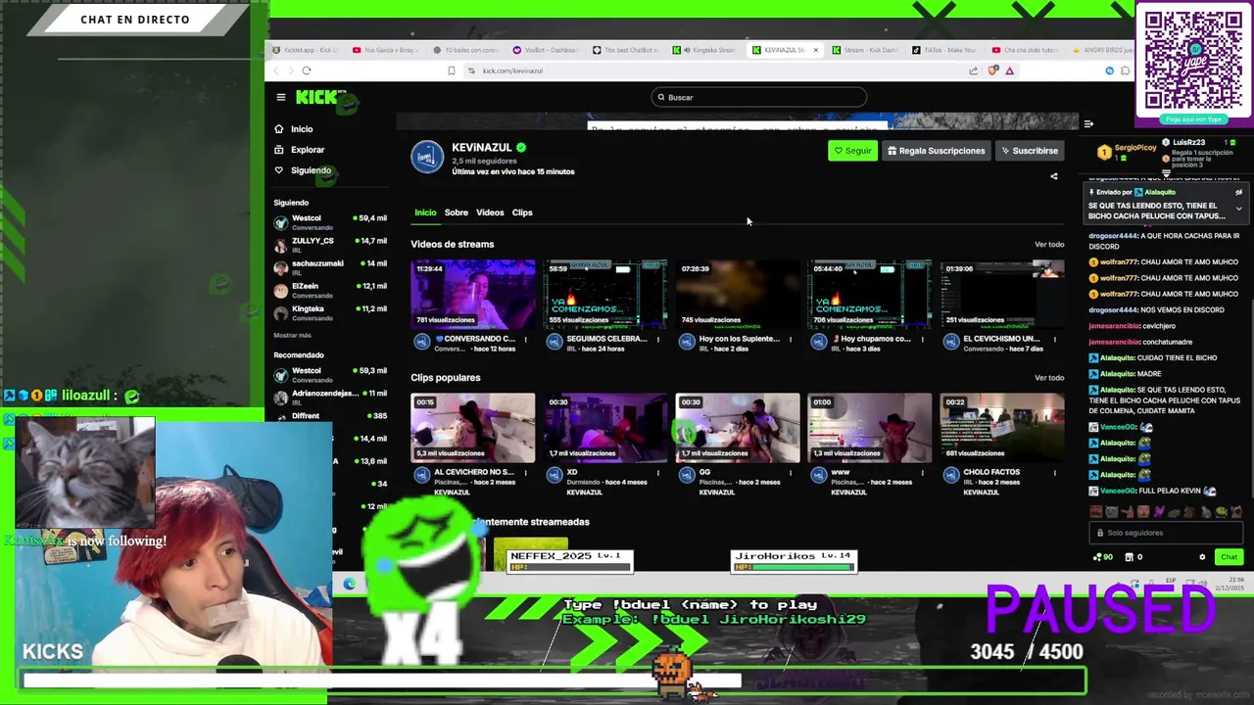Expand Mostrar más in following list
Viewport: 1254px width, 705px height.
tap(292, 335)
